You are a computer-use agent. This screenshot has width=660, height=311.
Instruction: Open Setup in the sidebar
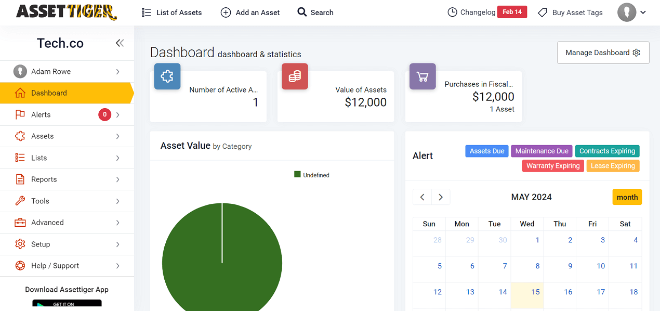point(67,244)
